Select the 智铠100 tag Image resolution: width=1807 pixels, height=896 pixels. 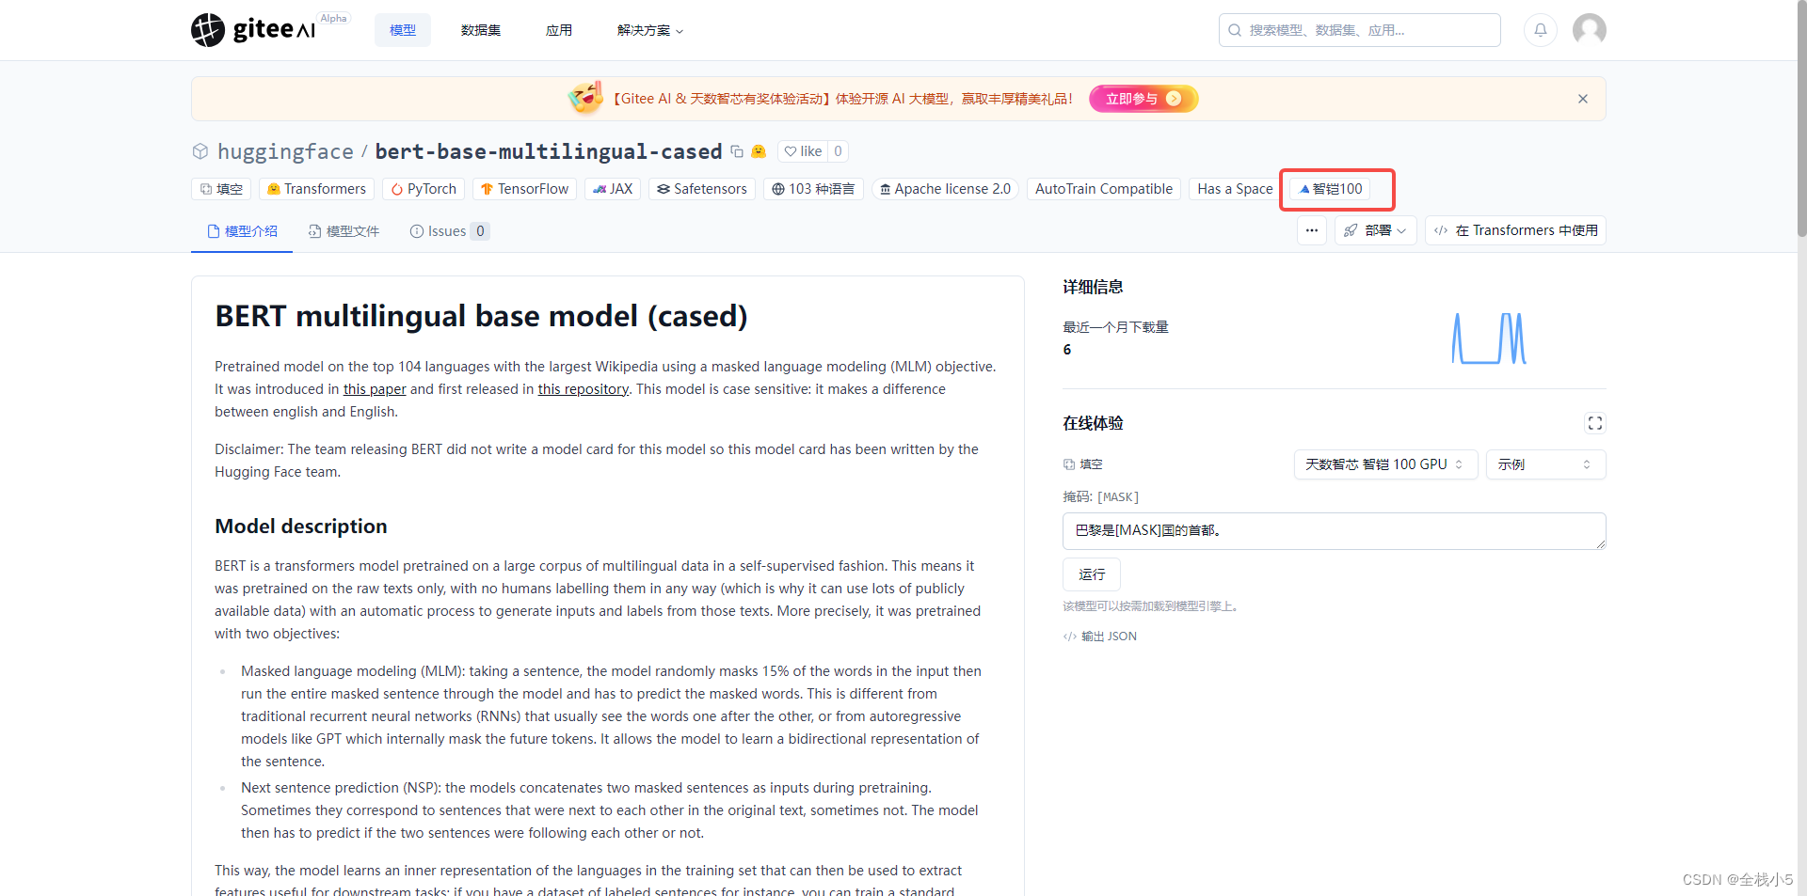(1331, 189)
